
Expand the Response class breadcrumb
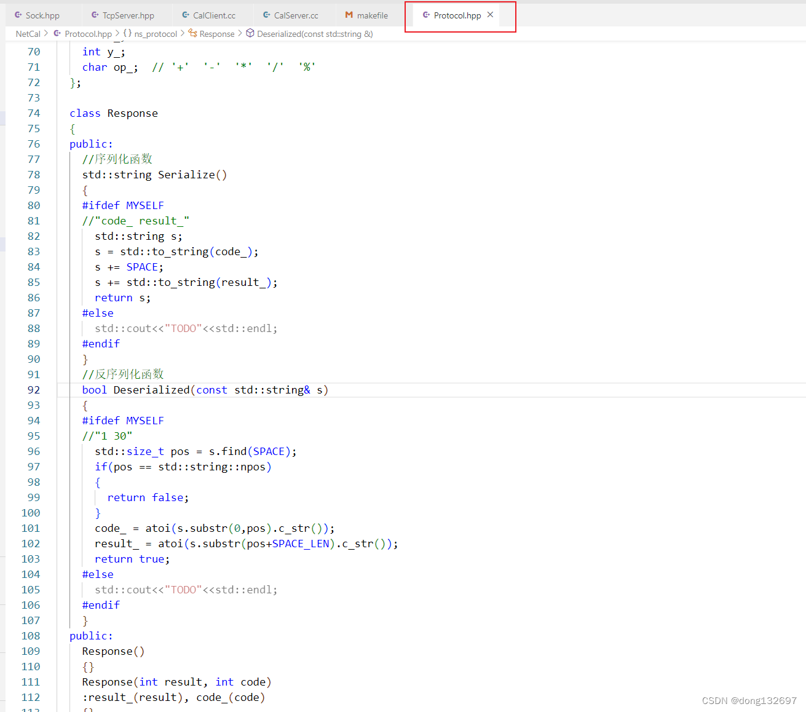click(217, 34)
